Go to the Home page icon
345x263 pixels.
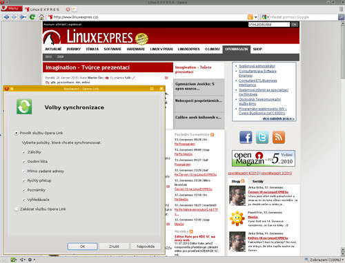[x=41, y=17]
